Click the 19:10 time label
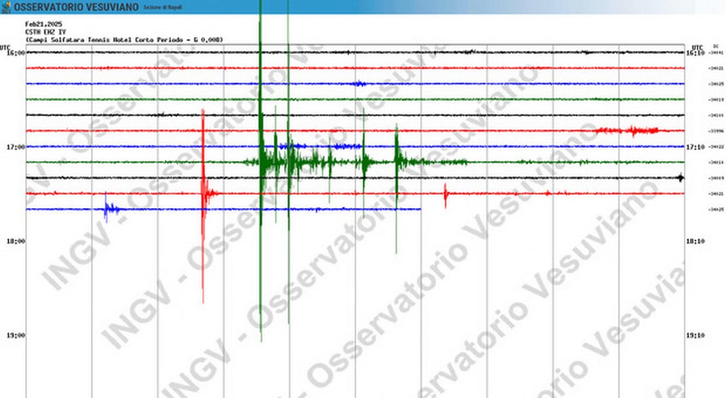This screenshot has height=398, width=726. [695, 335]
